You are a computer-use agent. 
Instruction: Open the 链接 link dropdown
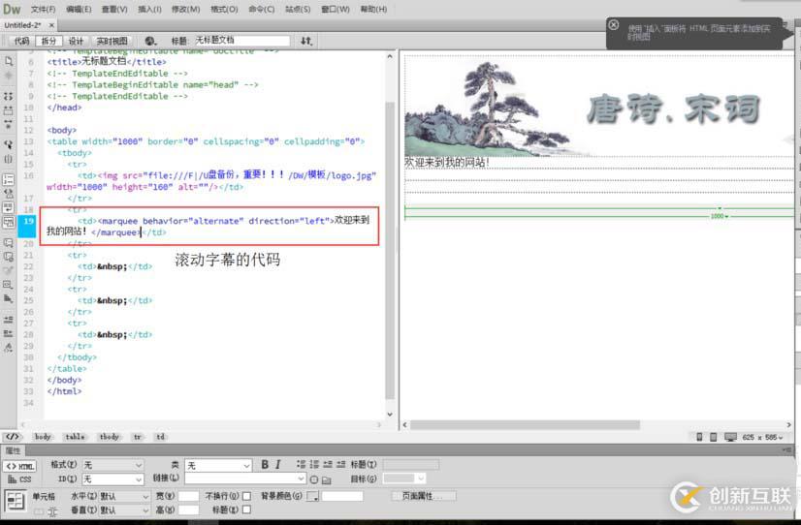pyautogui.click(x=245, y=479)
